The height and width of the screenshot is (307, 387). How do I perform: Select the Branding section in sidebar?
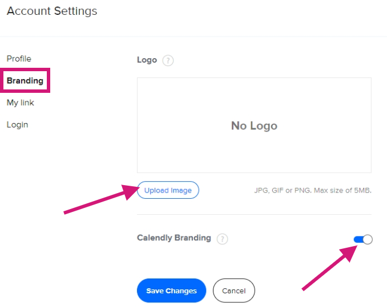[x=25, y=80]
